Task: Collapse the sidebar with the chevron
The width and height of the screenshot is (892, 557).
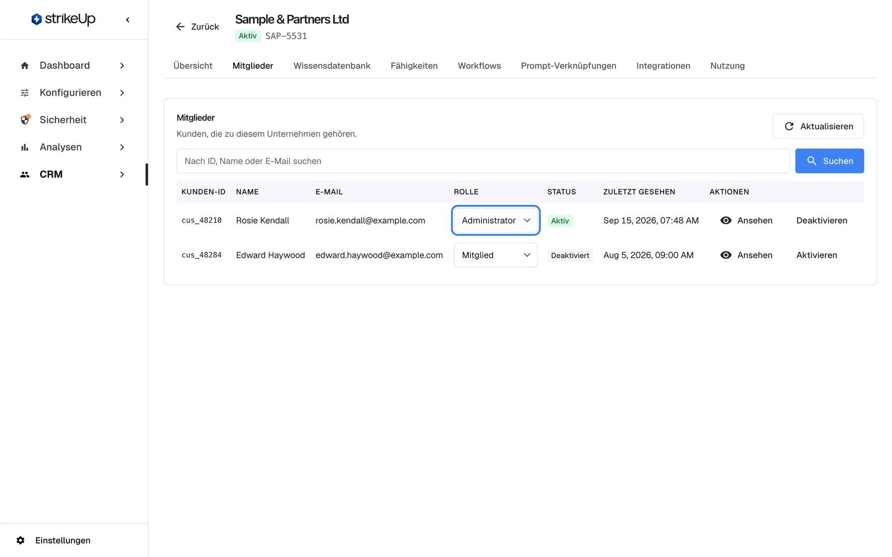Action: coord(128,20)
